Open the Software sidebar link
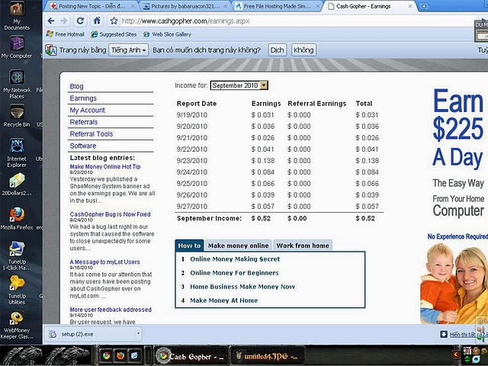 pos(83,146)
